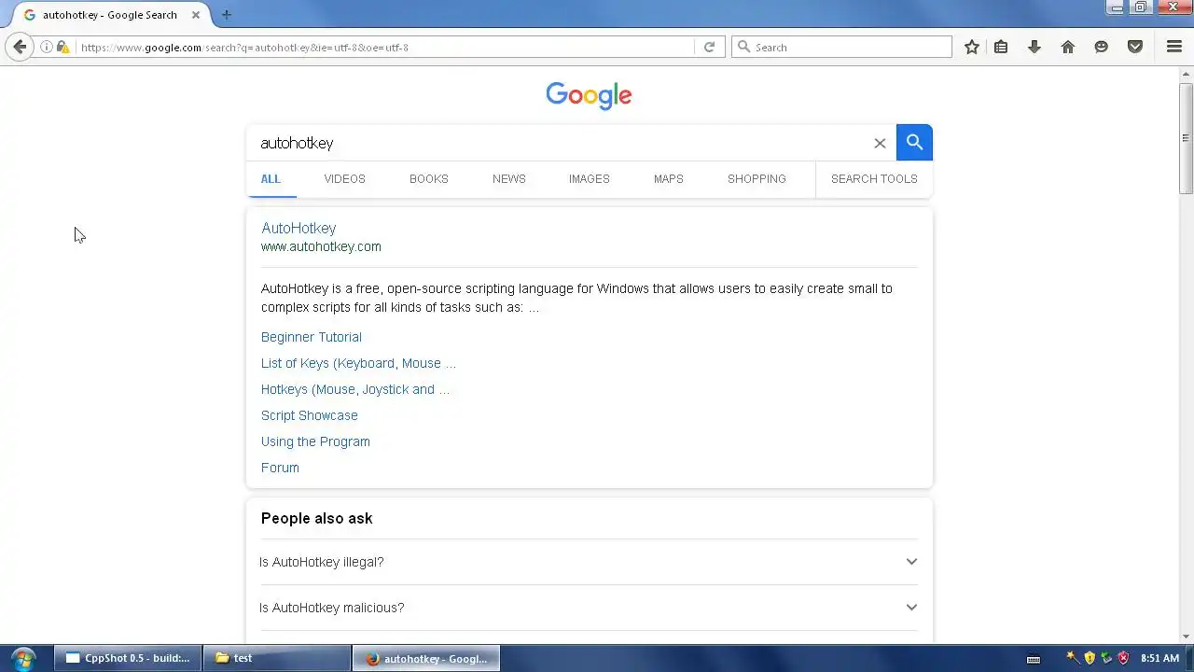Image resolution: width=1194 pixels, height=672 pixels.
Task: Click the Show desktop button at taskbar end
Action: click(1189, 658)
